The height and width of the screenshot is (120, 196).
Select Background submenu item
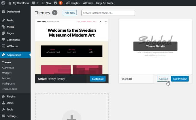9,83
